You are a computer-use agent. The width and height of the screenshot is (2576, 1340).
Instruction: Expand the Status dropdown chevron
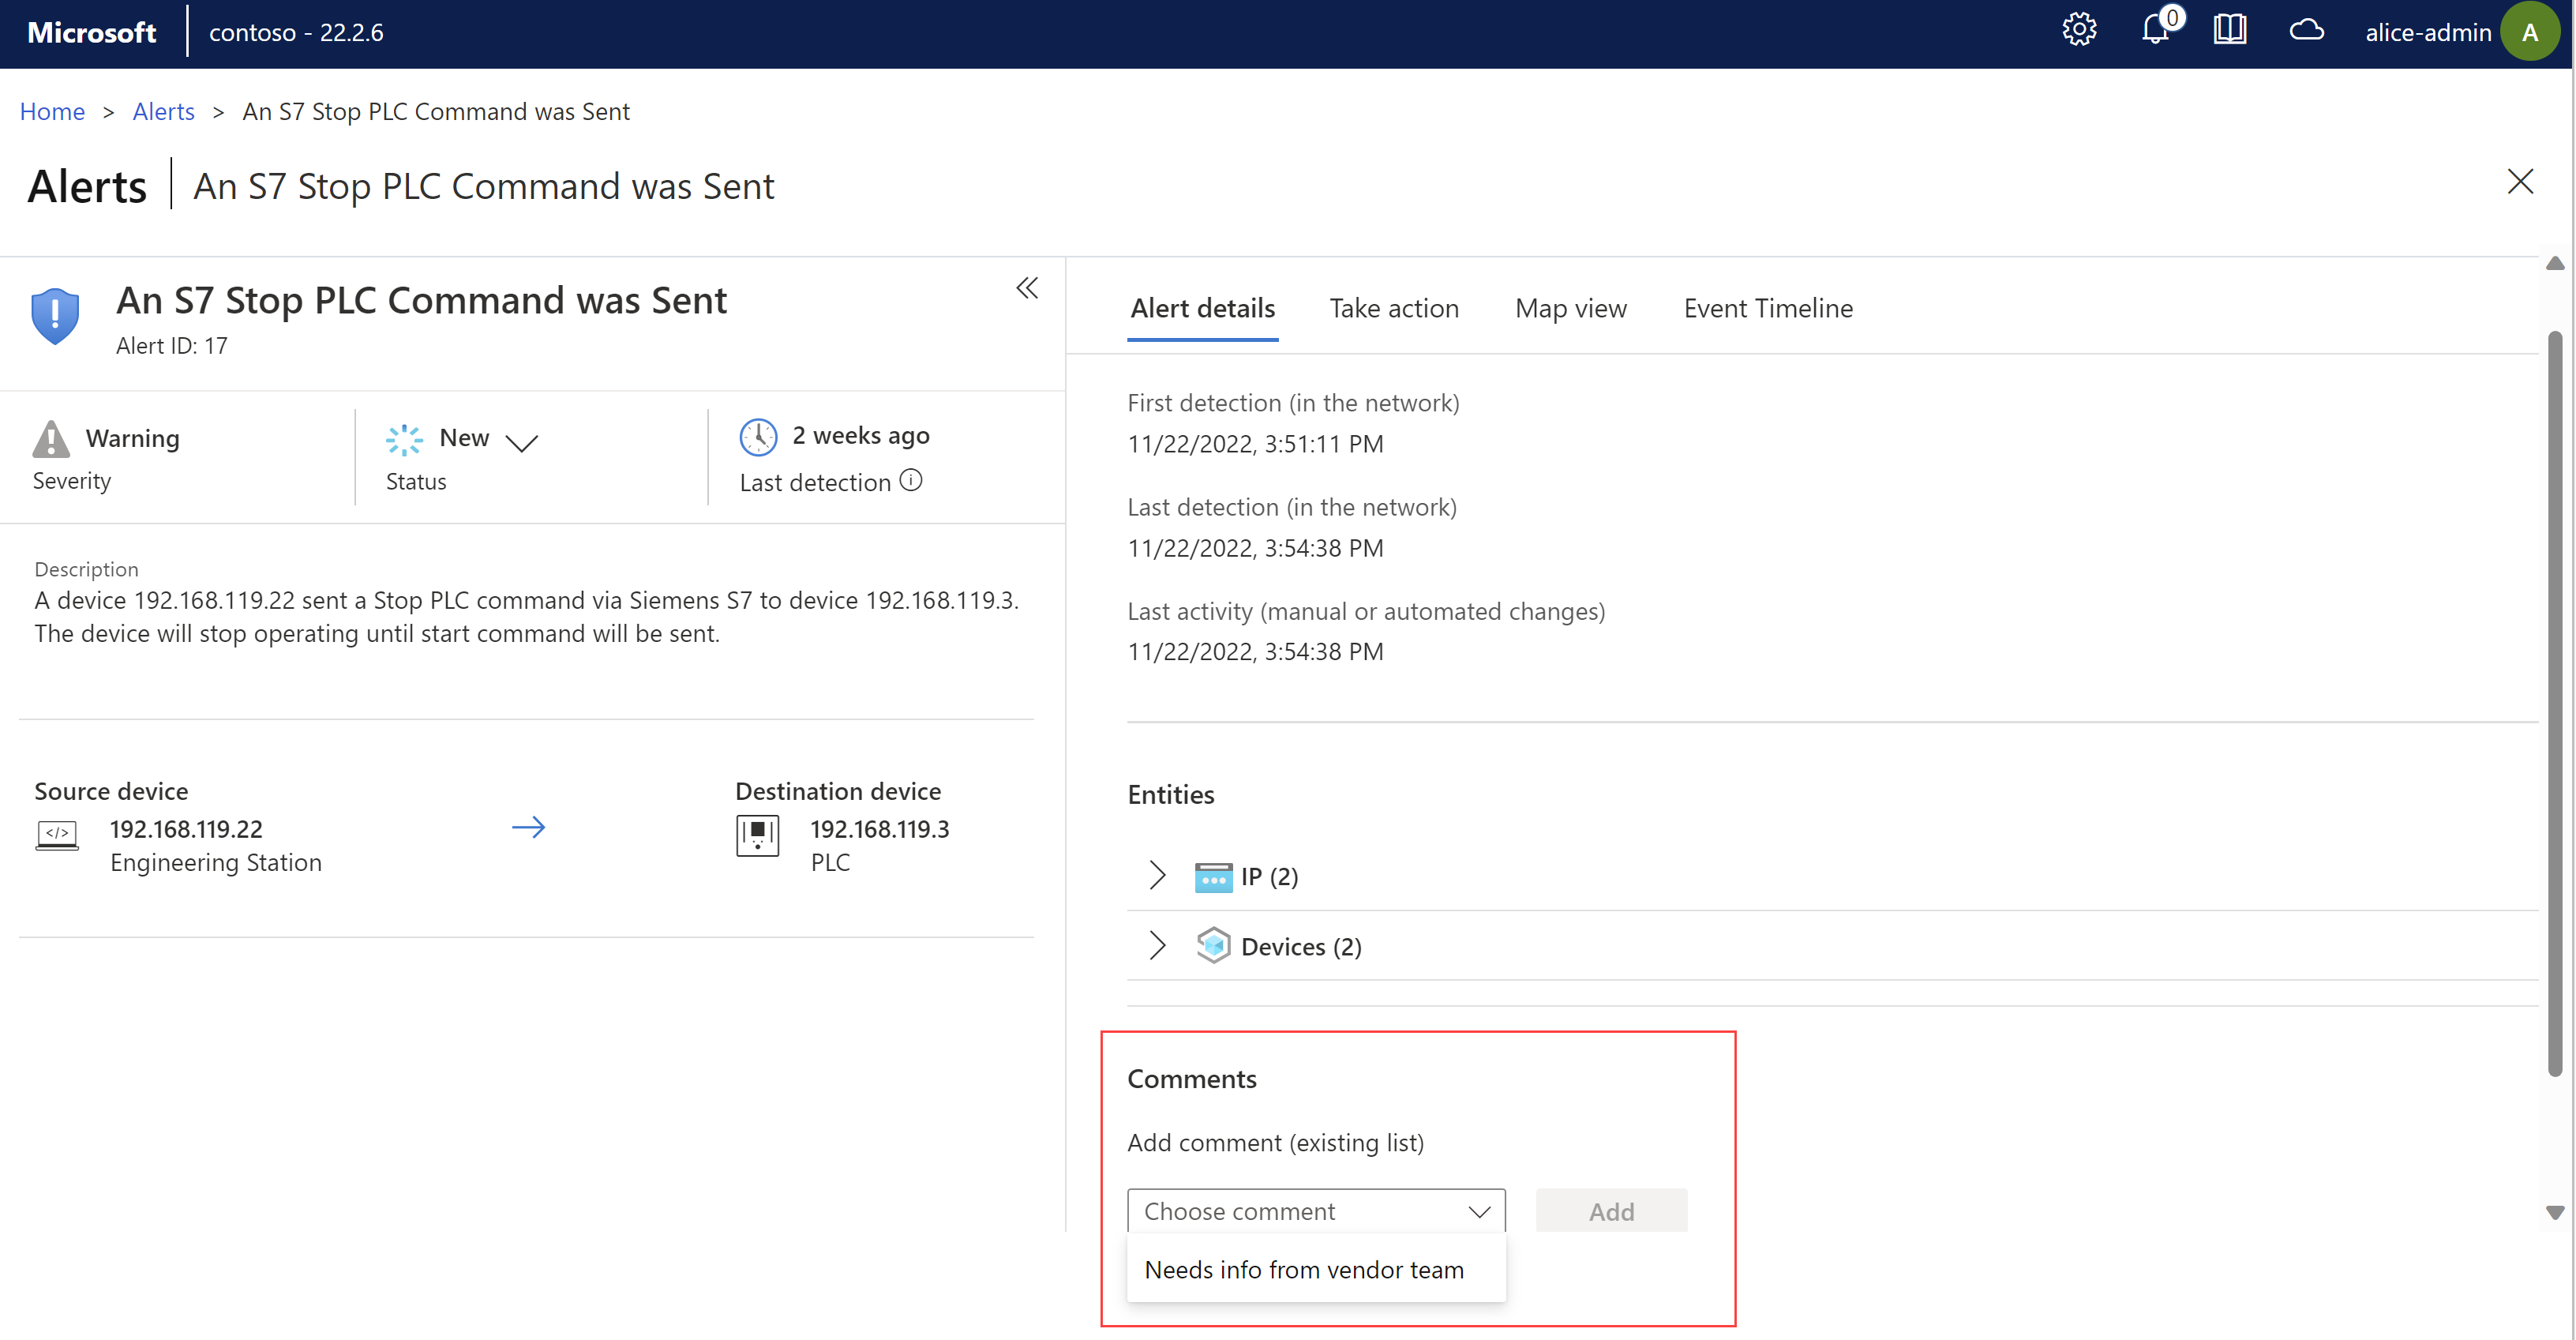click(527, 440)
